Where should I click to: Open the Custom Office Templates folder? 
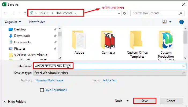tap(137, 44)
